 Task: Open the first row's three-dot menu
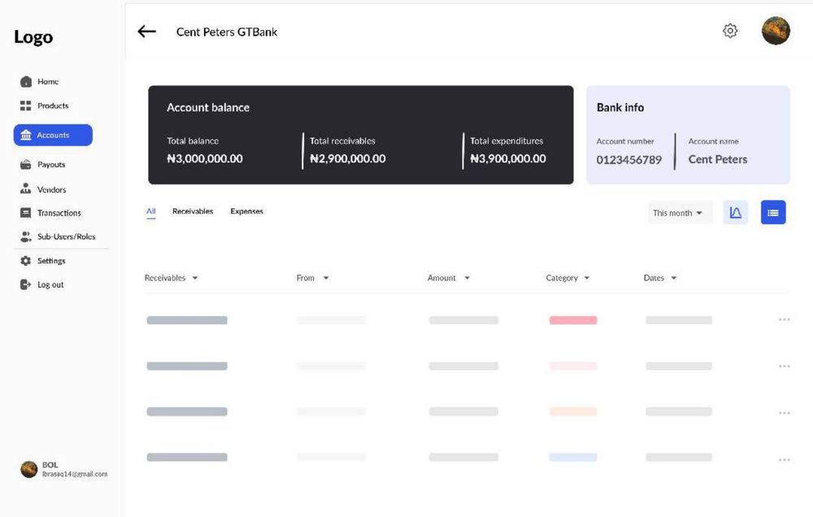pyautogui.click(x=784, y=320)
